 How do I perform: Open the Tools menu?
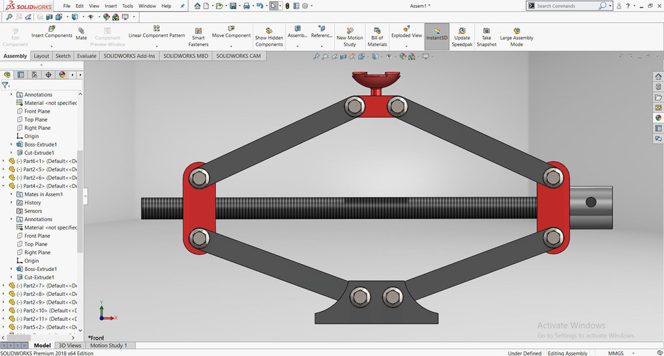(128, 6)
